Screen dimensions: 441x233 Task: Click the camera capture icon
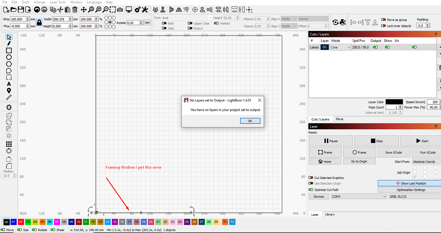120,10
